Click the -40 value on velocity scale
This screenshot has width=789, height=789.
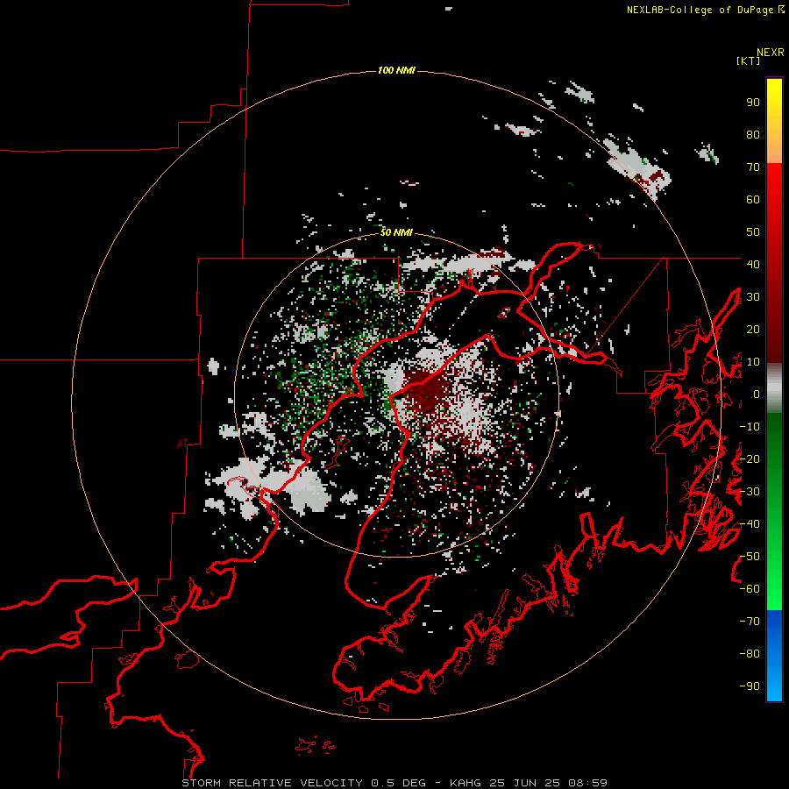[x=750, y=524]
